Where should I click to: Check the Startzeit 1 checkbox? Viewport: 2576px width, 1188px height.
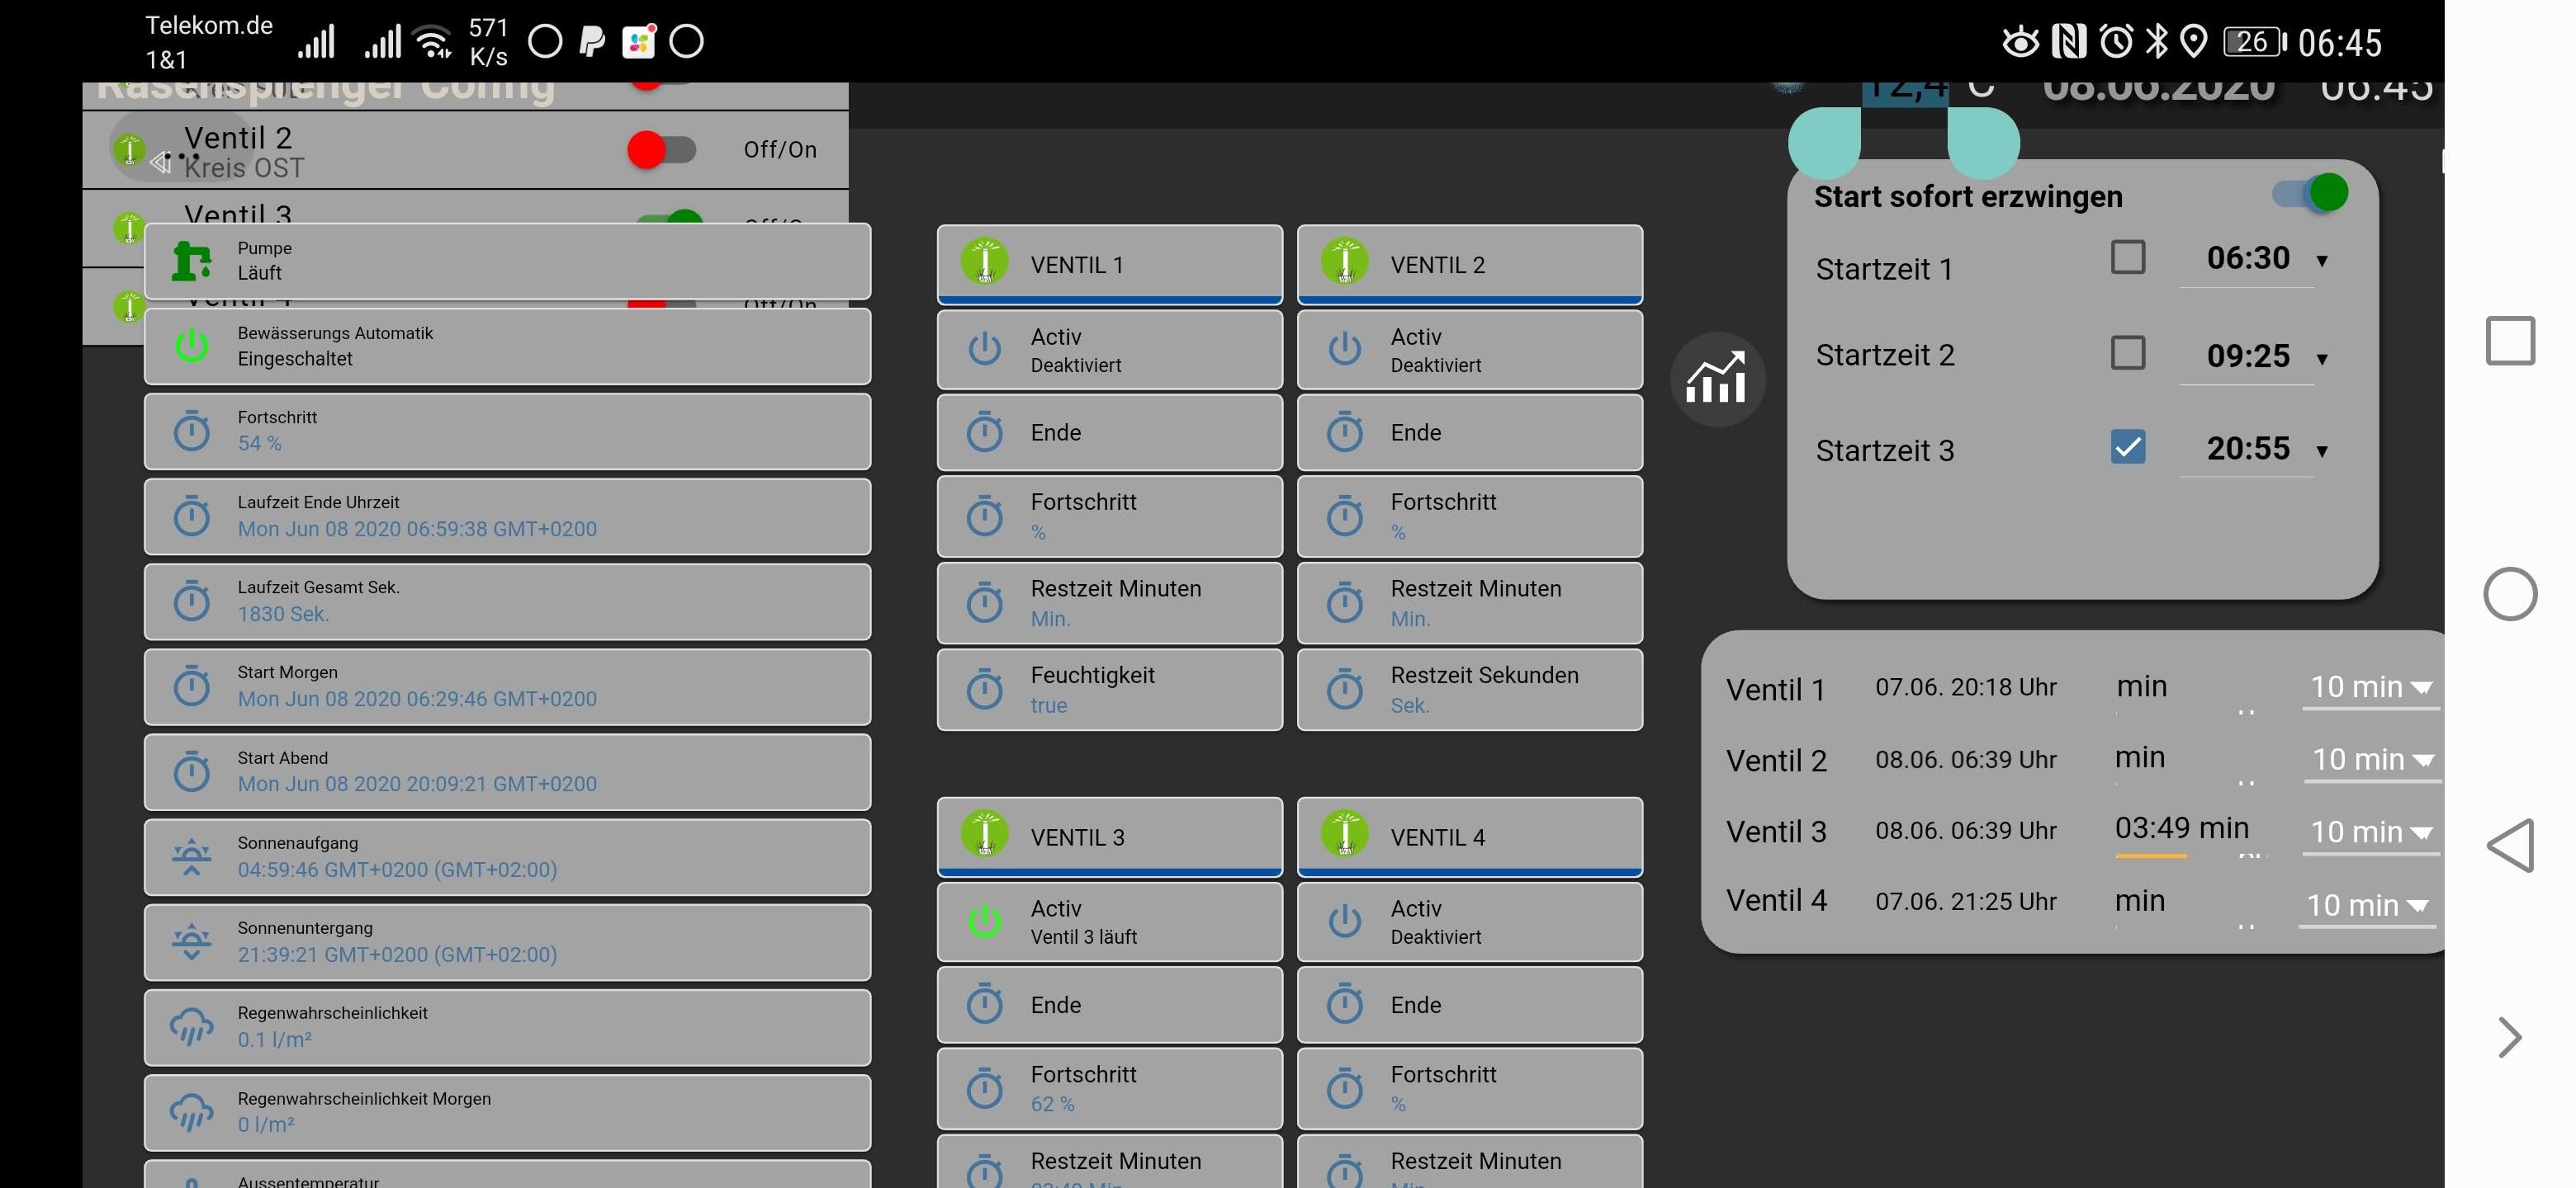[2127, 257]
